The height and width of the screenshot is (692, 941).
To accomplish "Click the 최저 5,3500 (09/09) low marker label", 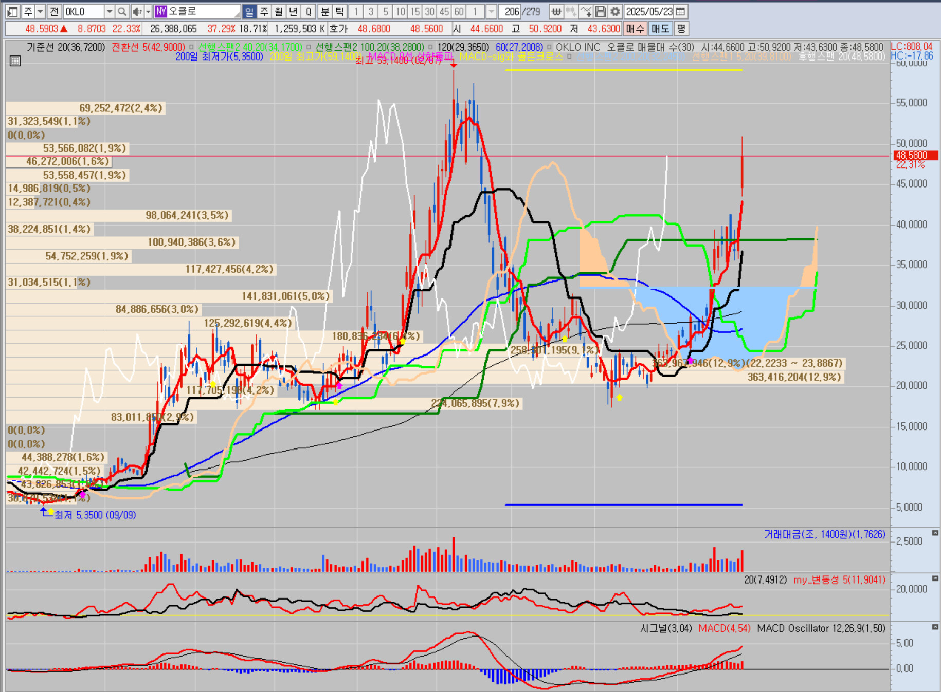I will click(x=95, y=515).
